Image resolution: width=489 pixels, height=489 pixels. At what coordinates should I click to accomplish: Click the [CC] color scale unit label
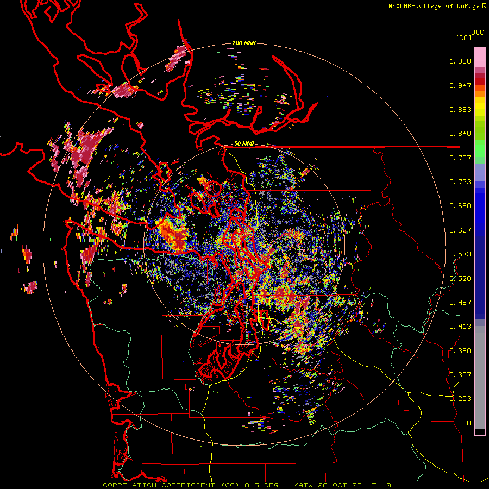pos(463,37)
